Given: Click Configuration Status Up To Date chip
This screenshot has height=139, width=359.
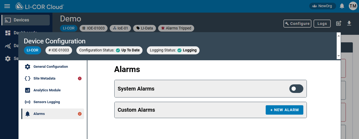Looking at the screenshot, I should [109, 50].
